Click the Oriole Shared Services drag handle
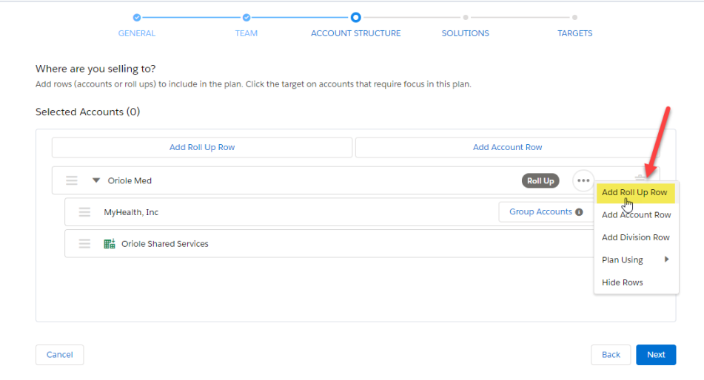This screenshot has width=704, height=380. (x=84, y=244)
